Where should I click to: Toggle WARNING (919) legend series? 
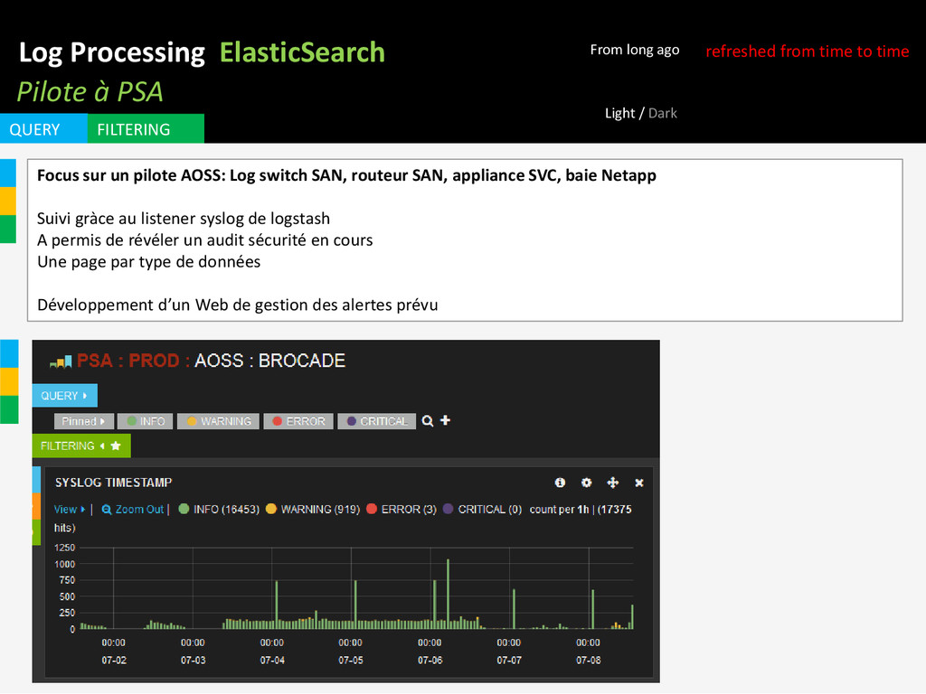click(x=312, y=510)
